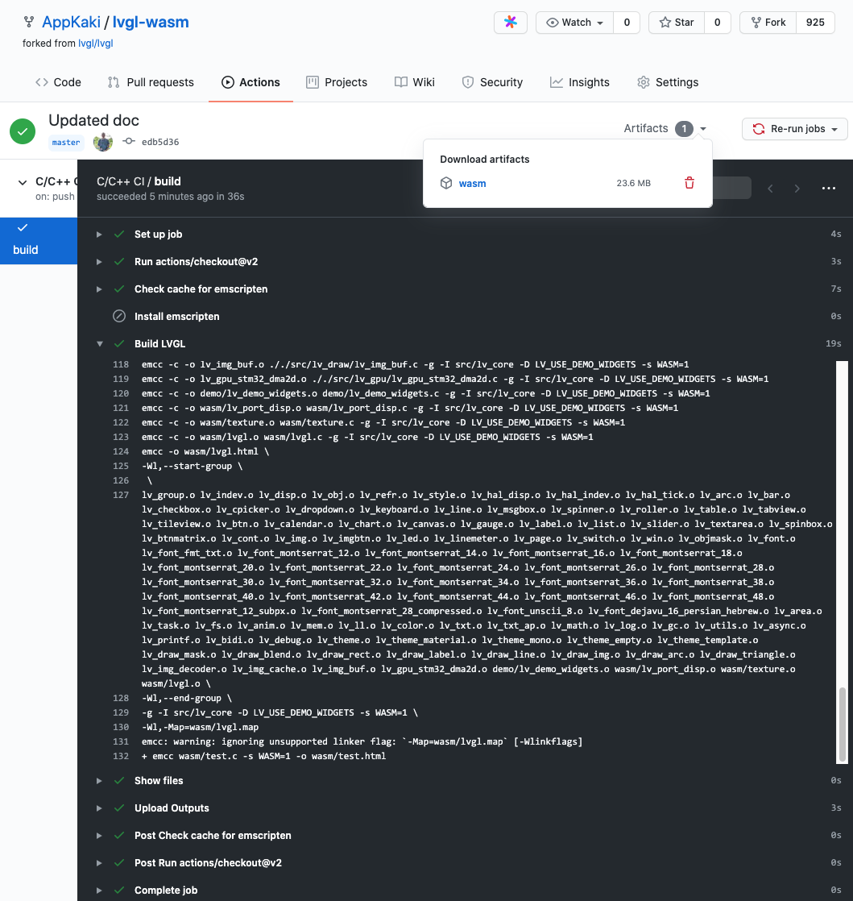
Task: Switch to the Pull requests tab
Action: pos(151,82)
